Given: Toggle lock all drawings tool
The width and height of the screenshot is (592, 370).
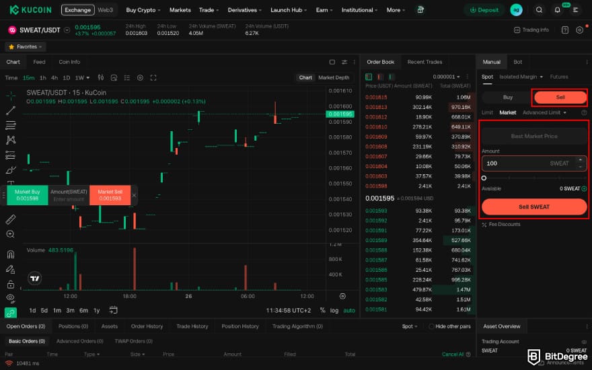Looking at the screenshot, I should coord(11,284).
